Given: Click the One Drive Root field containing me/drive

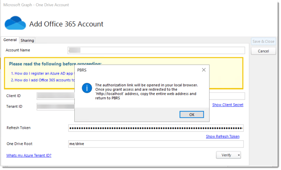Looking at the screenshot, I should (x=156, y=144).
